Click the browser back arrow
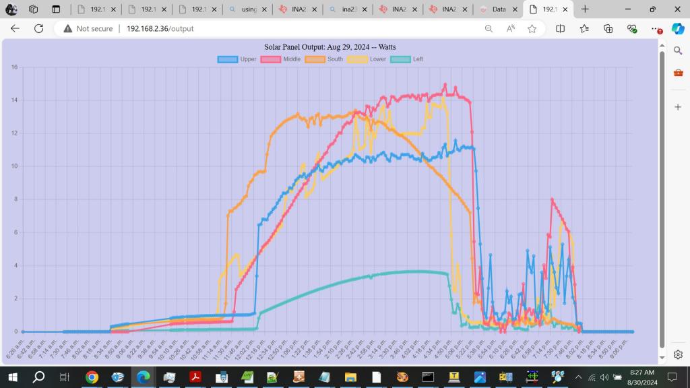Image resolution: width=690 pixels, height=388 pixels. 15,29
